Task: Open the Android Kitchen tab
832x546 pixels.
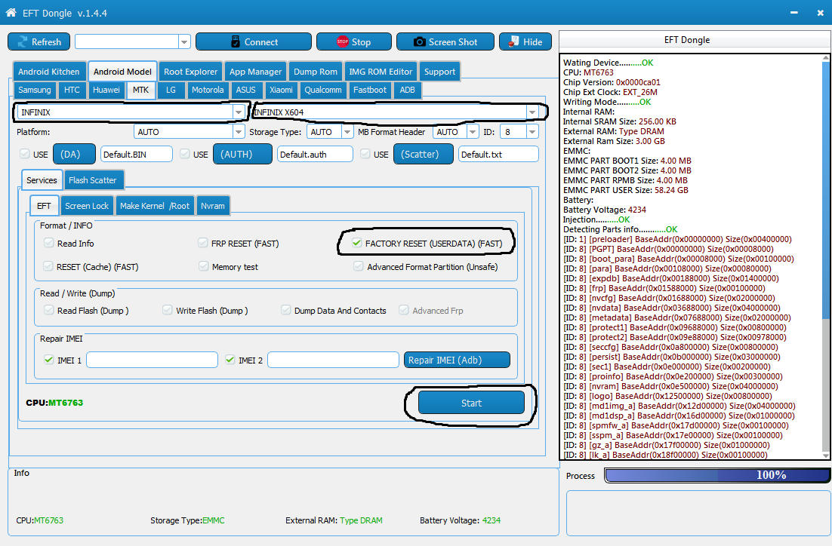Action: pyautogui.click(x=48, y=72)
